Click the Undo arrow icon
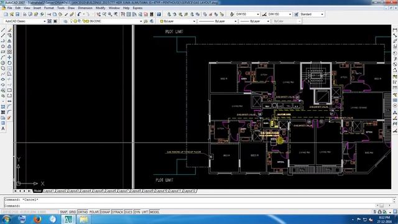Viewport: 398px width, 224px height. click(x=79, y=14)
